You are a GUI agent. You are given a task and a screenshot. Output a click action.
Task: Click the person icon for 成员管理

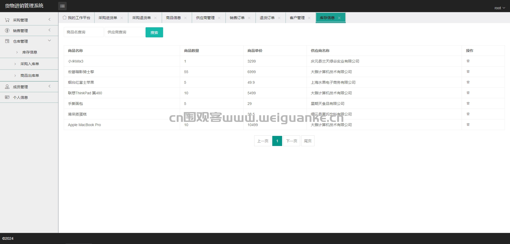pyautogui.click(x=7, y=87)
